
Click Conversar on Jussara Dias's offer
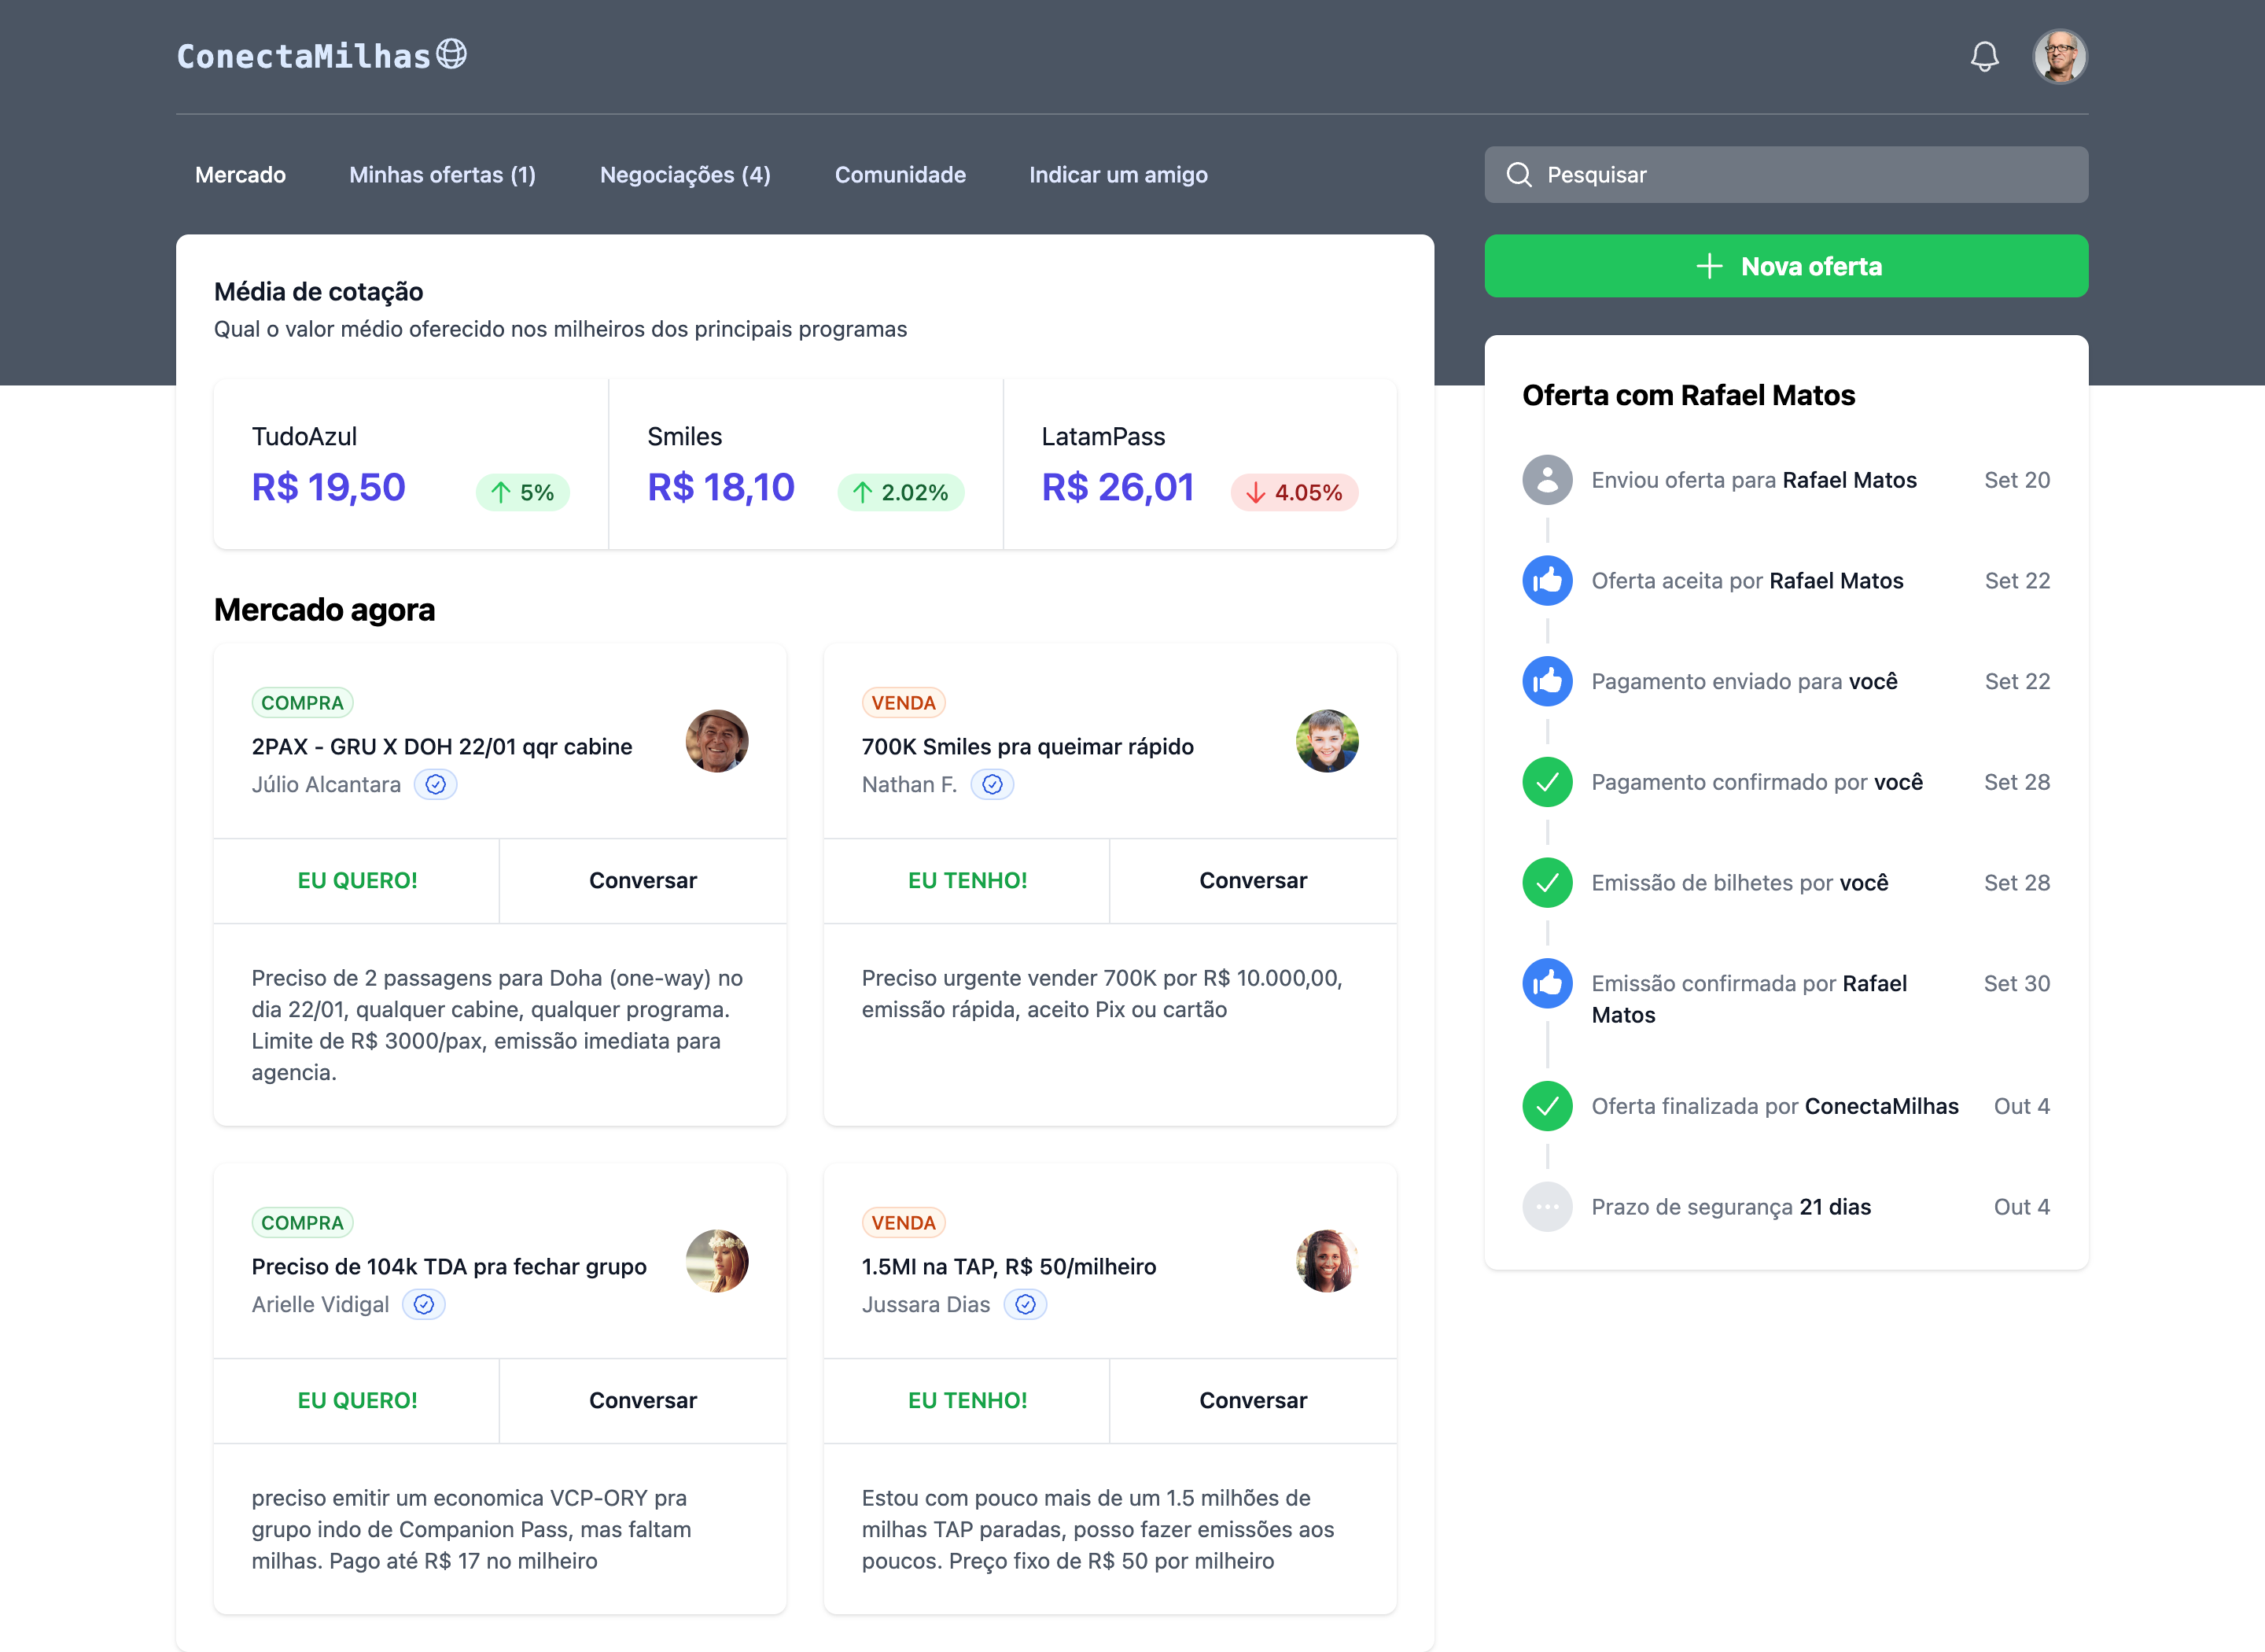[1253, 1400]
